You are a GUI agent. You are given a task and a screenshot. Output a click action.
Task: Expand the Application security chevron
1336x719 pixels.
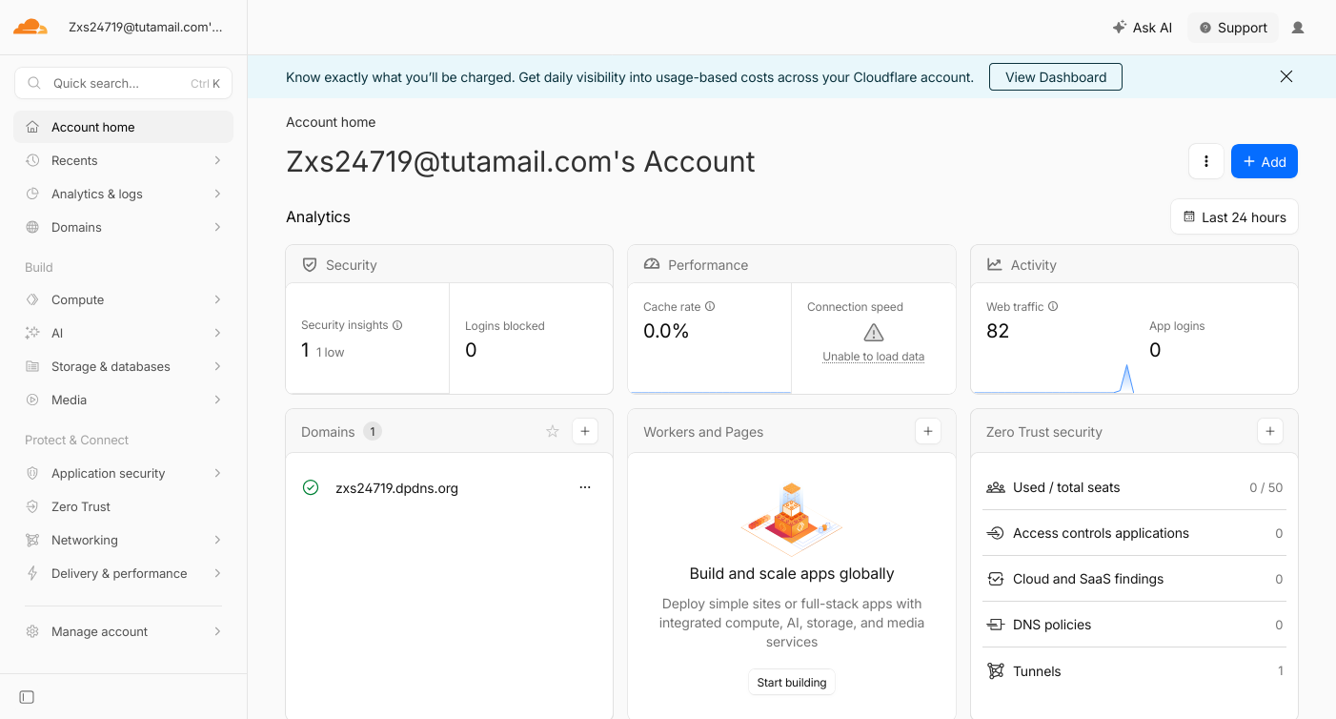(218, 473)
